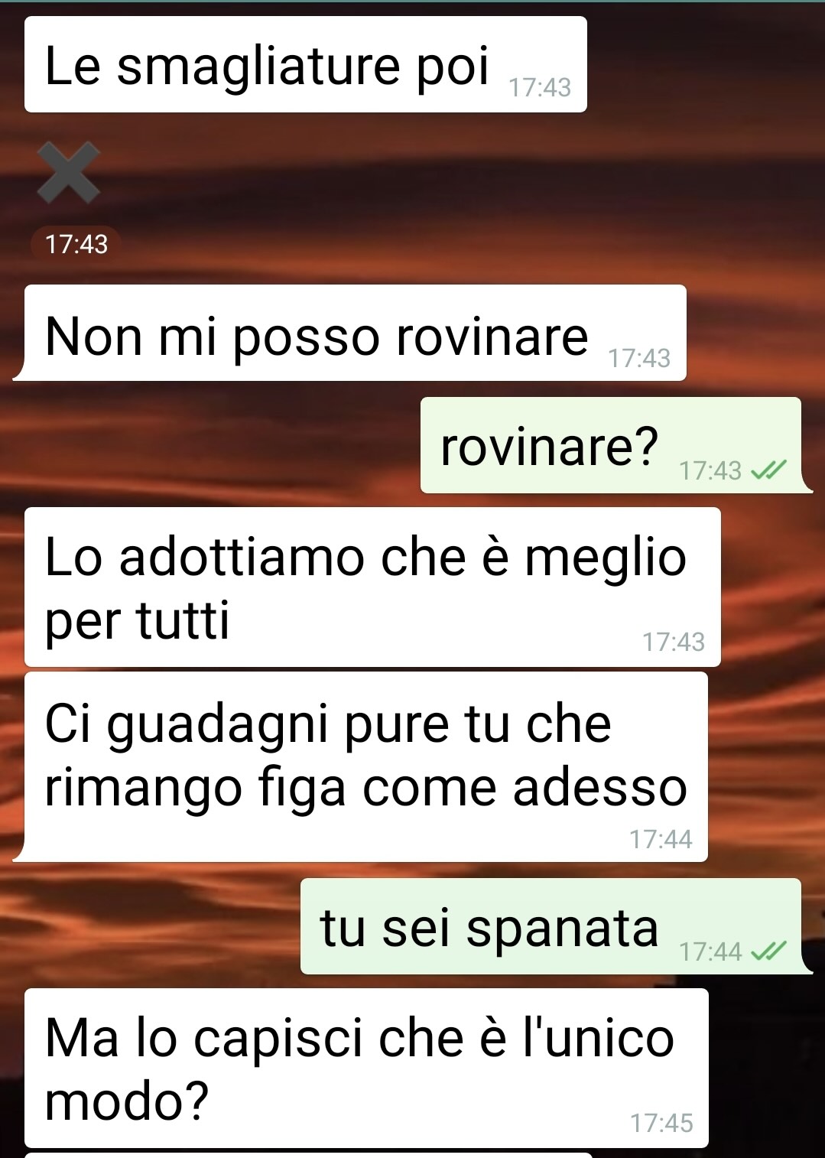The width and height of the screenshot is (825, 1158).
Task: Tap the word 'modo?' in last bubble
Action: pos(127,1101)
